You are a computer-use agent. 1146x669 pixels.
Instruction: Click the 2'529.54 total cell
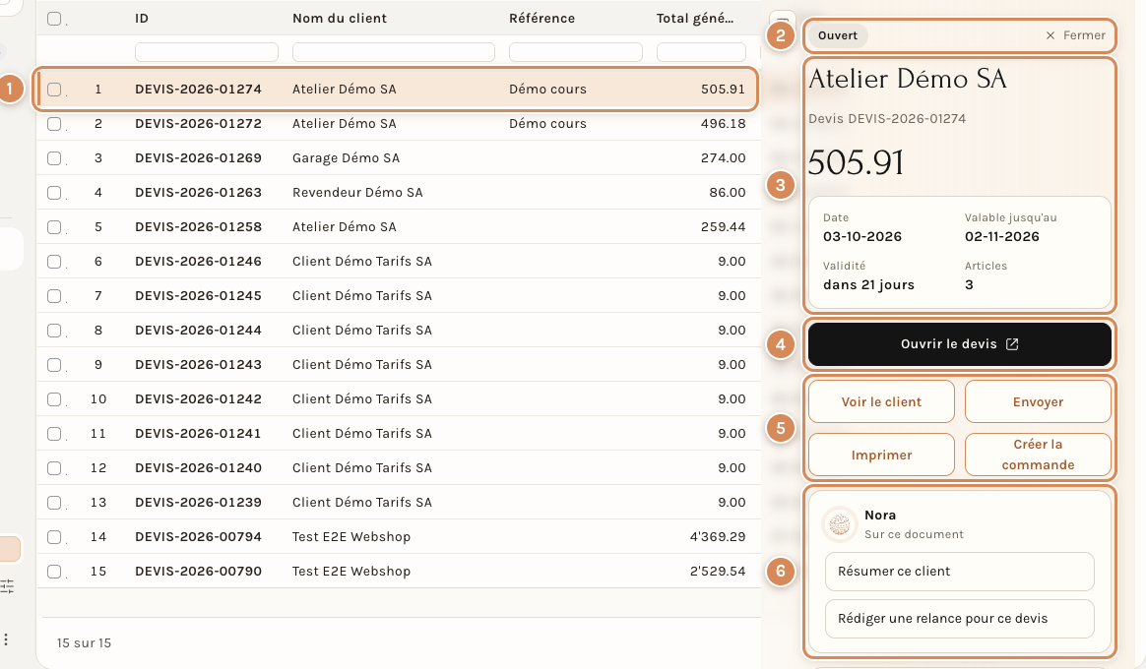tap(718, 572)
